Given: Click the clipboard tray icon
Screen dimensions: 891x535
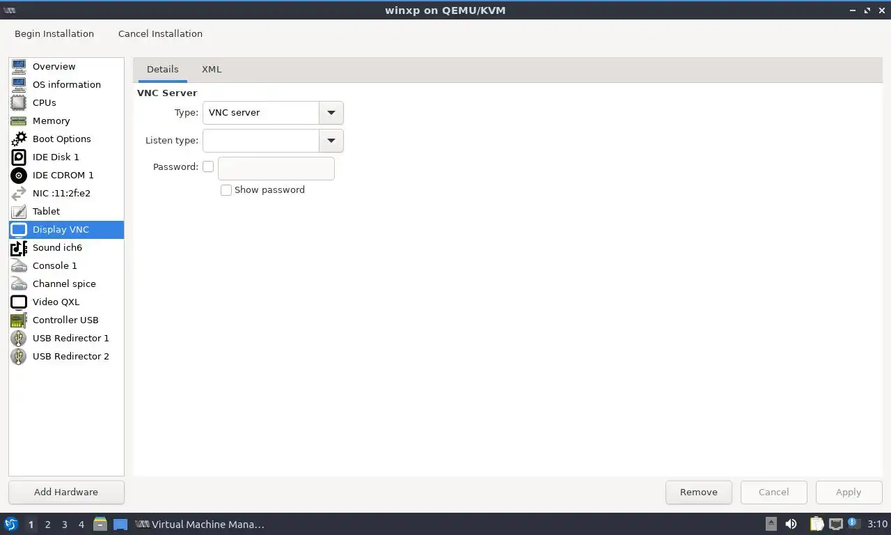Looking at the screenshot, I should [x=817, y=524].
